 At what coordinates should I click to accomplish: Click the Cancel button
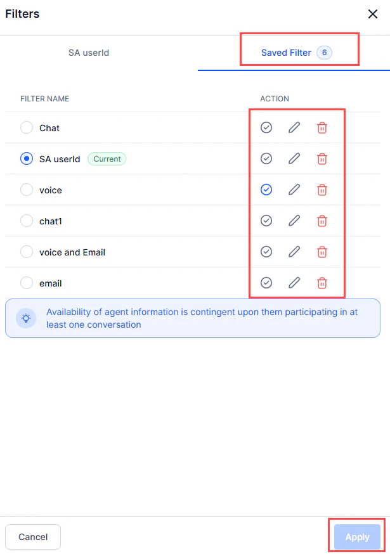(32, 537)
